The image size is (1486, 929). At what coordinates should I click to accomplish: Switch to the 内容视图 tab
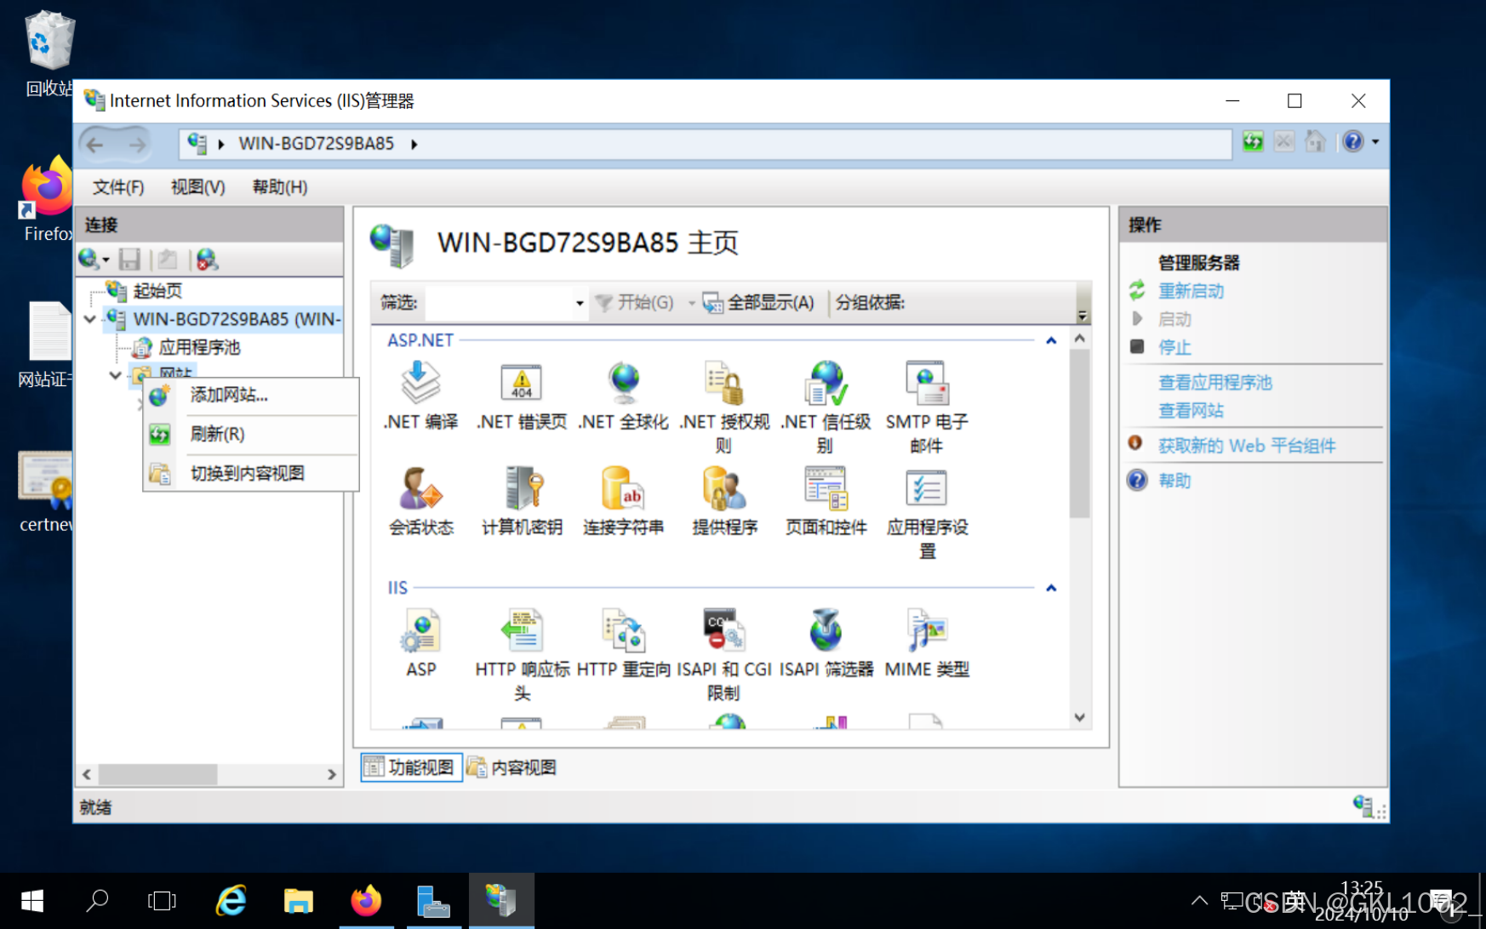point(512,767)
